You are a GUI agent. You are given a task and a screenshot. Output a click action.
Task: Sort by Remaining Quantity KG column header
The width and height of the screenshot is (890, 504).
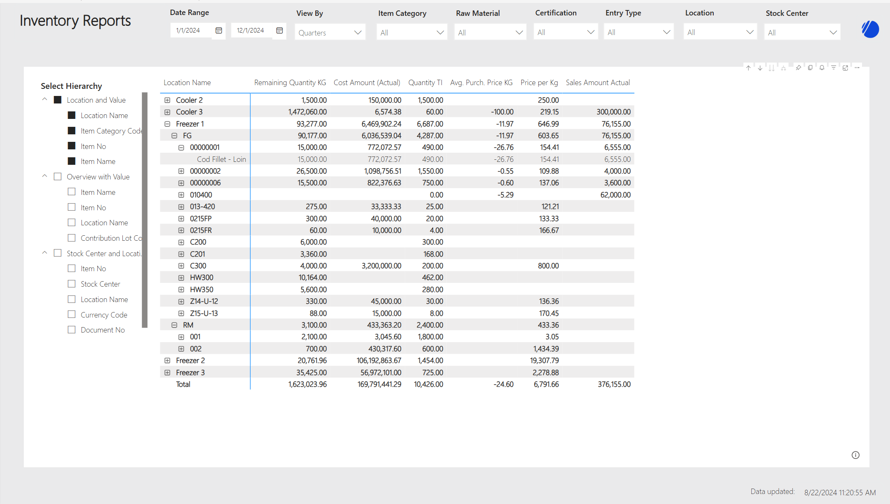point(290,83)
